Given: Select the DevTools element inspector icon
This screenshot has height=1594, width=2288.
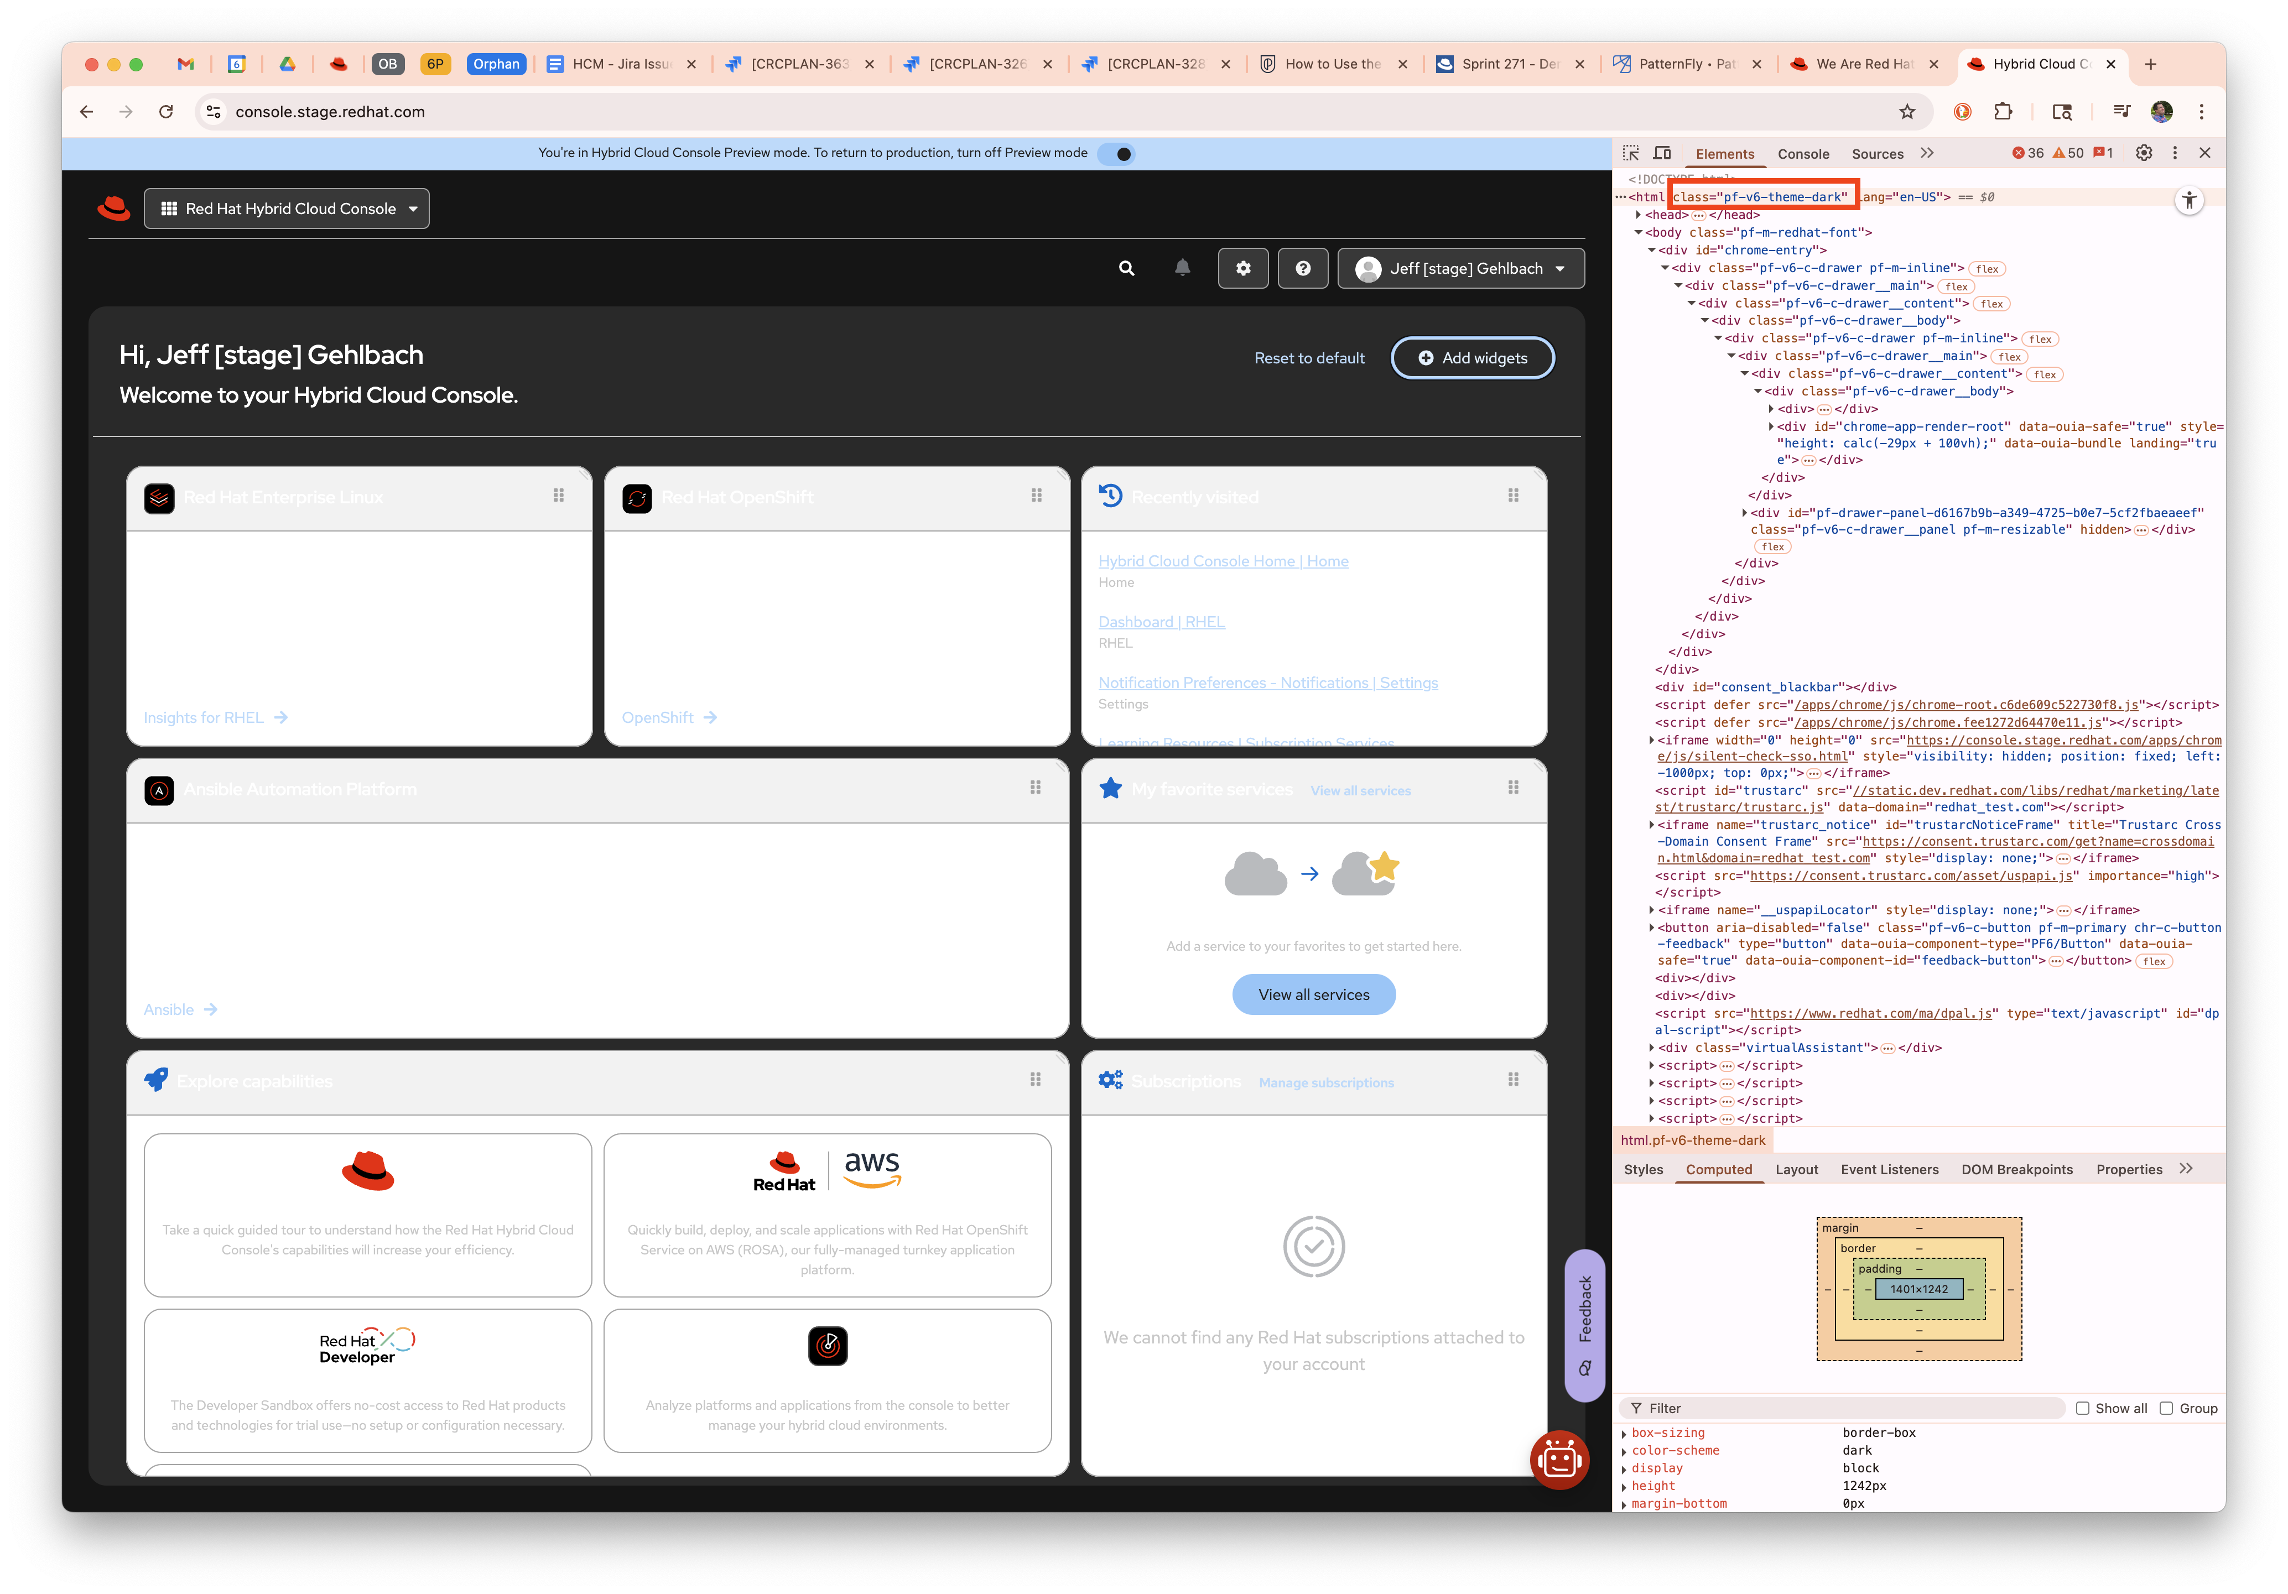Looking at the screenshot, I should pos(1630,153).
